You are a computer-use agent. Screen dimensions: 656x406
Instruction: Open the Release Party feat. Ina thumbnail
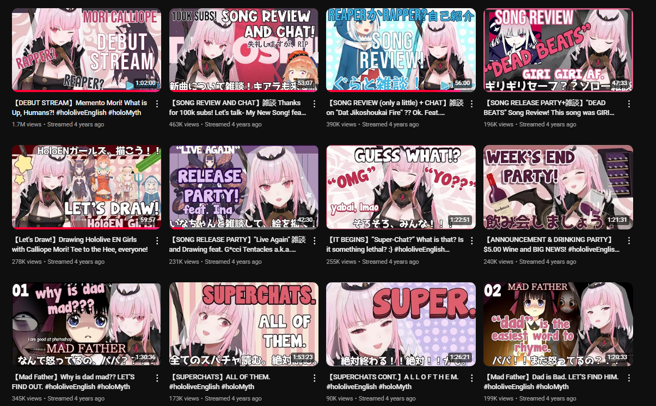click(244, 187)
